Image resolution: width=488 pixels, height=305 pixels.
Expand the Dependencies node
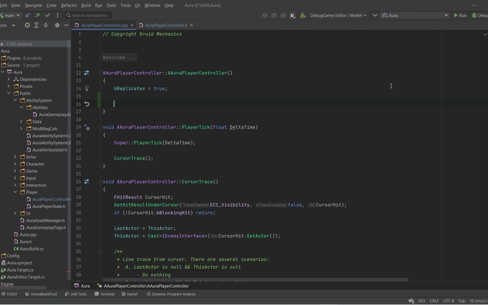point(8,79)
